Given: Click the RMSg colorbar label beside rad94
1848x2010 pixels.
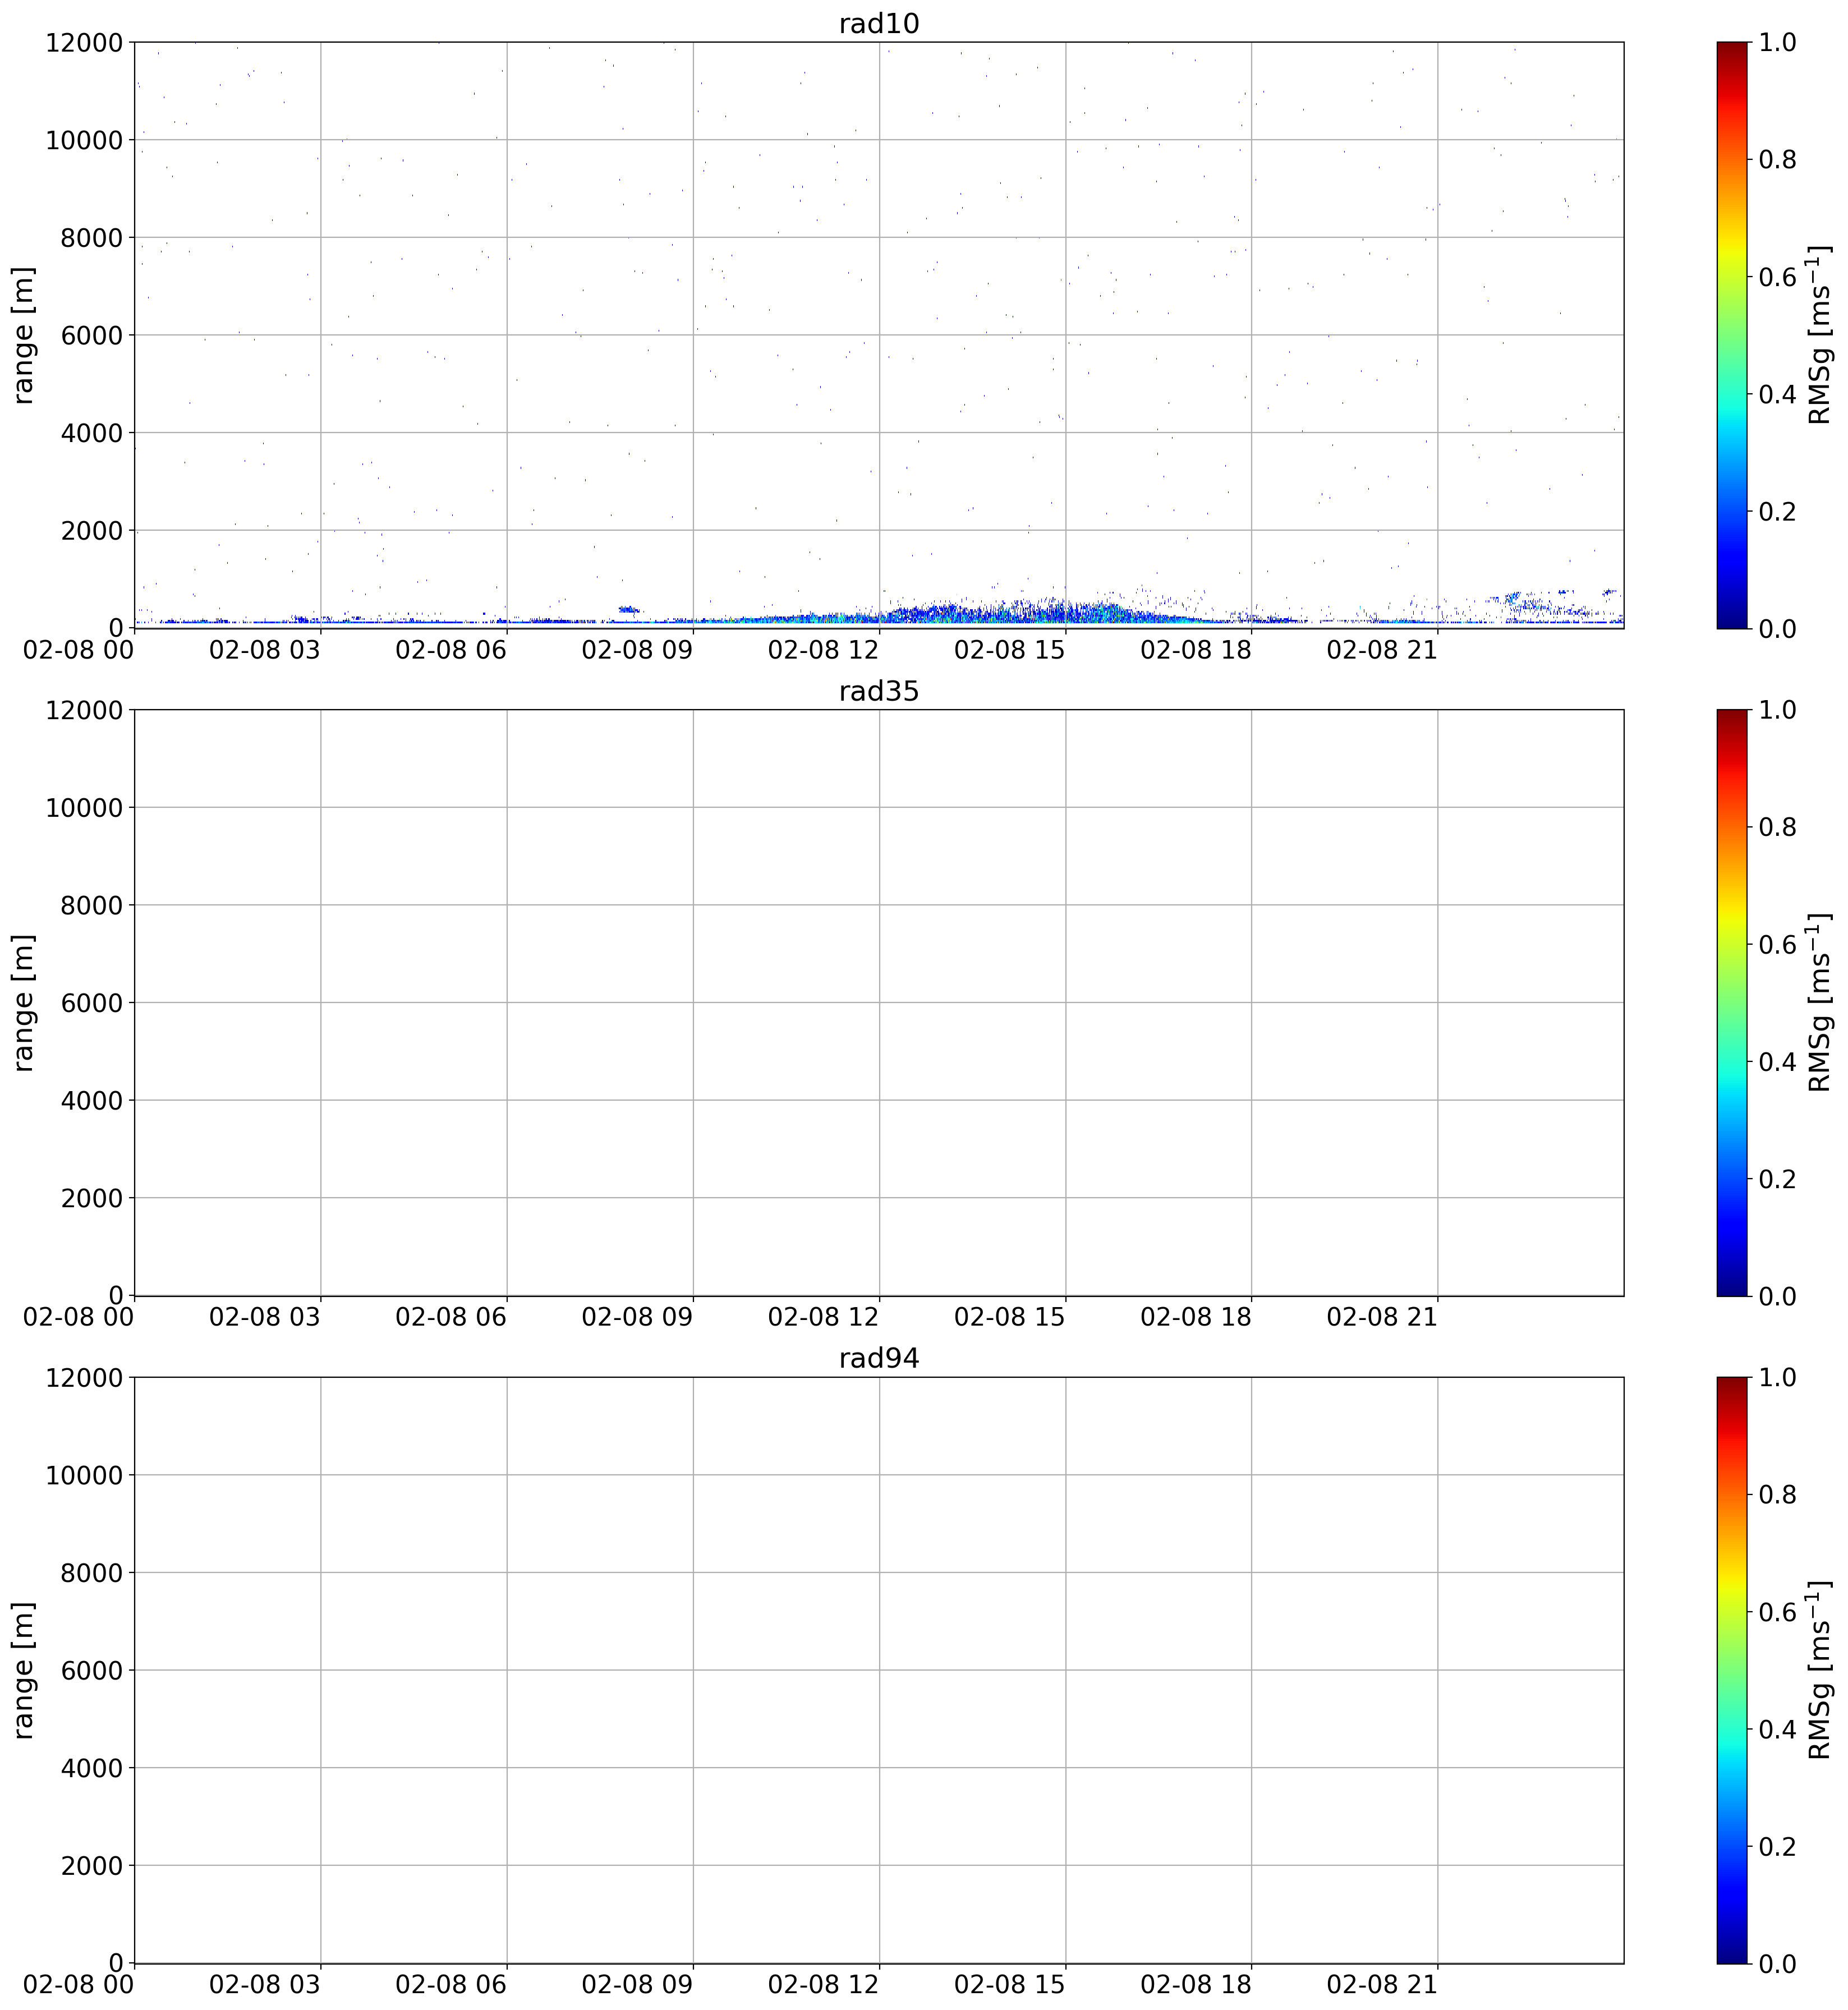Looking at the screenshot, I should [1819, 1670].
